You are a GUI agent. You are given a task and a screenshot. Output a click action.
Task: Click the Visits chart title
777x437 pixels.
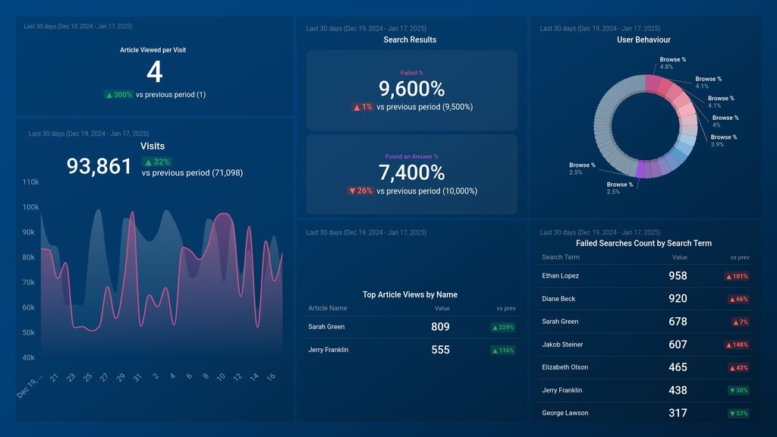pyautogui.click(x=152, y=146)
